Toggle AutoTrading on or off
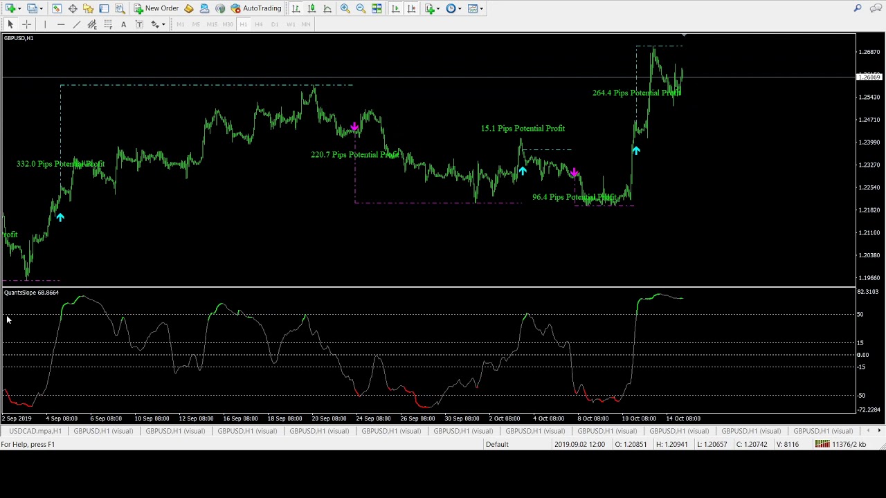Image resolution: width=886 pixels, height=498 pixels. coord(255,8)
